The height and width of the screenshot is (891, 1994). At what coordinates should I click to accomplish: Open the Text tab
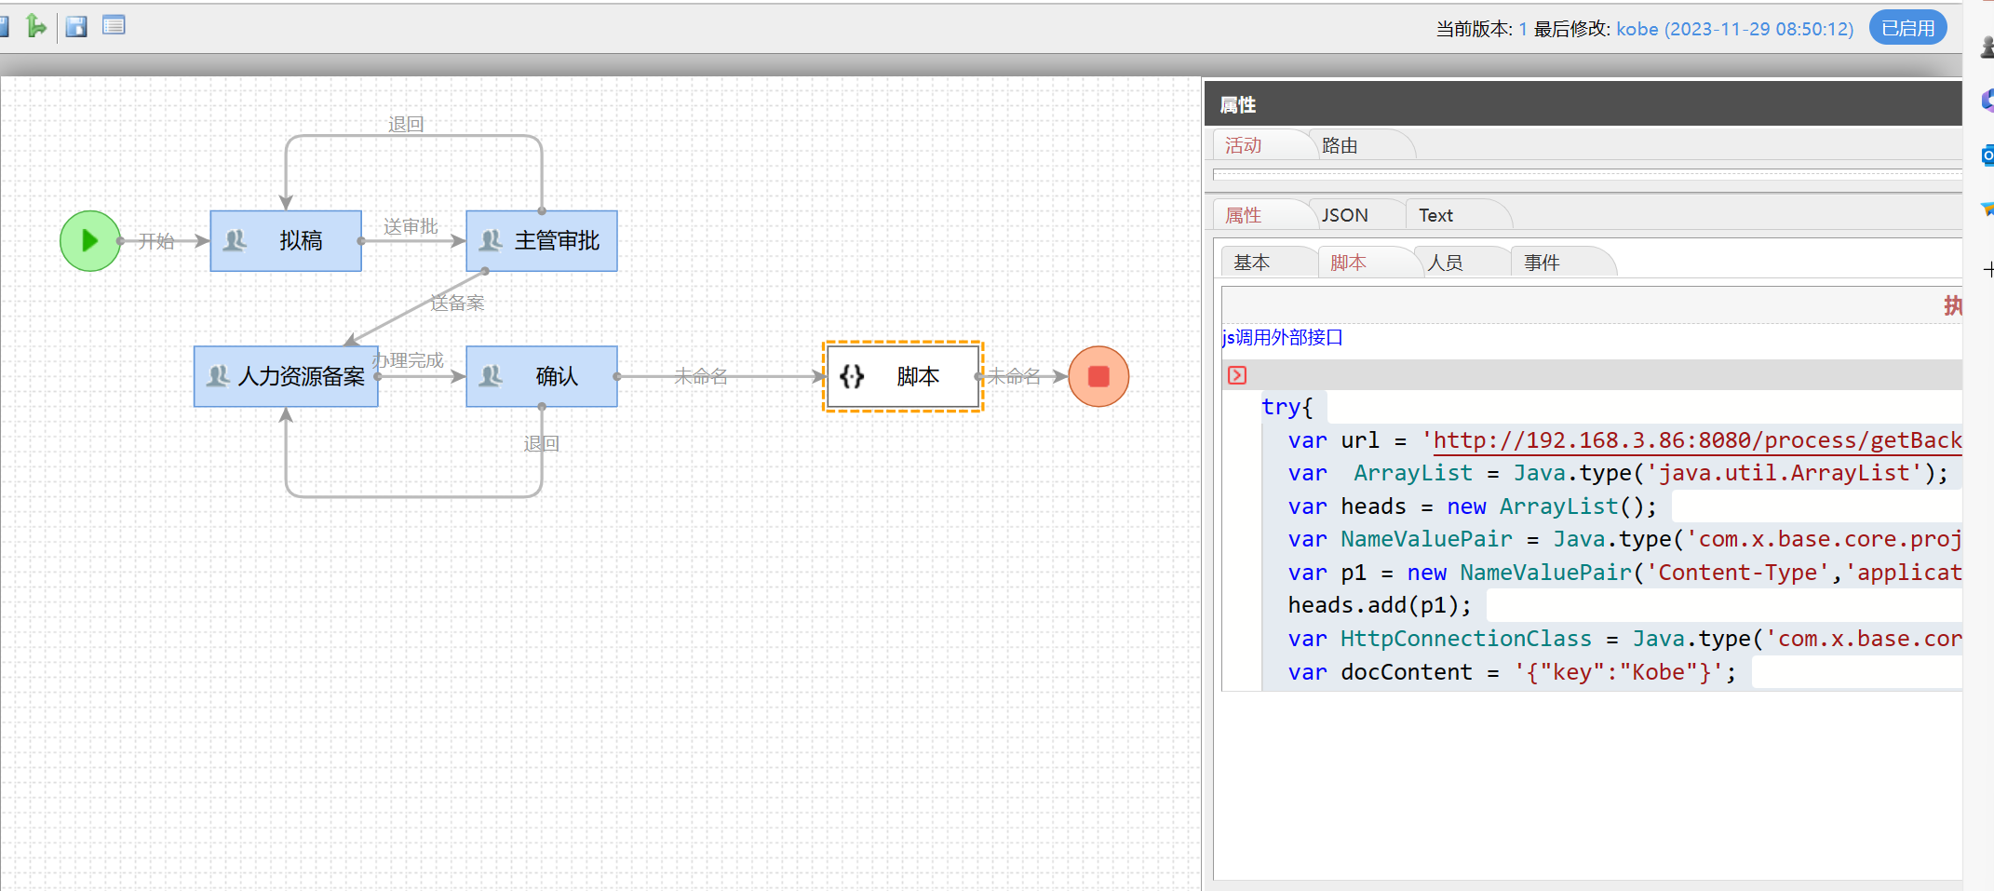(1435, 215)
